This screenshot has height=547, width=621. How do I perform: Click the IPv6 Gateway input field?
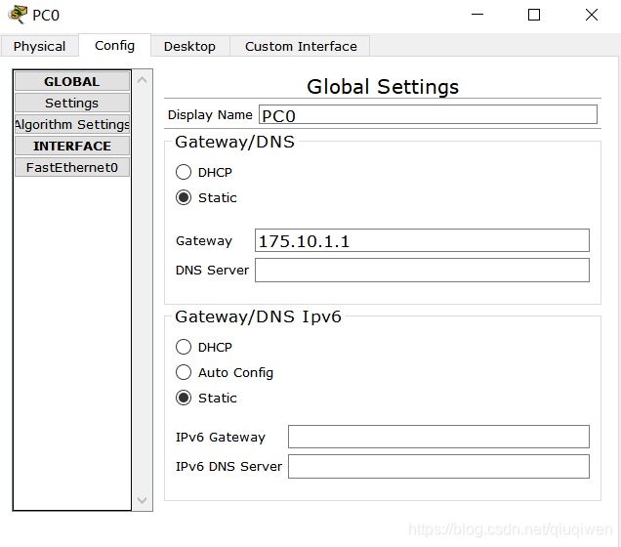coord(438,437)
